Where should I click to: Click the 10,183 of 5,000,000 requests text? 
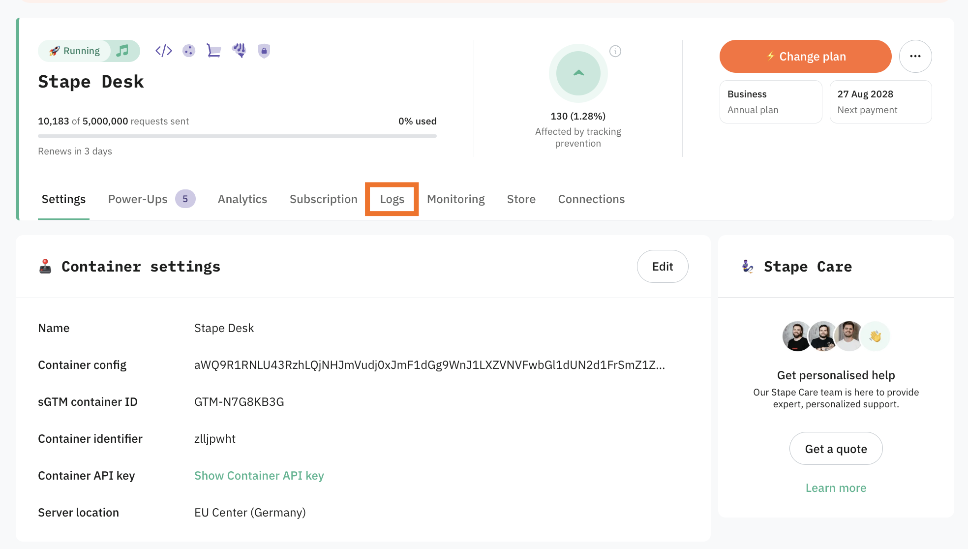click(113, 121)
